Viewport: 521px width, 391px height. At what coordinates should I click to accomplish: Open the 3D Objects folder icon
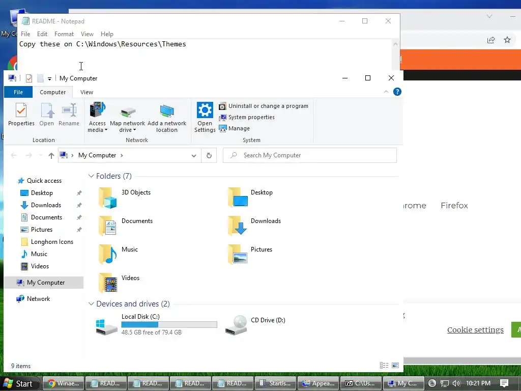coord(108,198)
